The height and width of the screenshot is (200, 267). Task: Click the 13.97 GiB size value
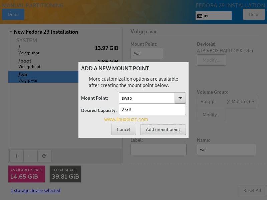[x=106, y=48]
